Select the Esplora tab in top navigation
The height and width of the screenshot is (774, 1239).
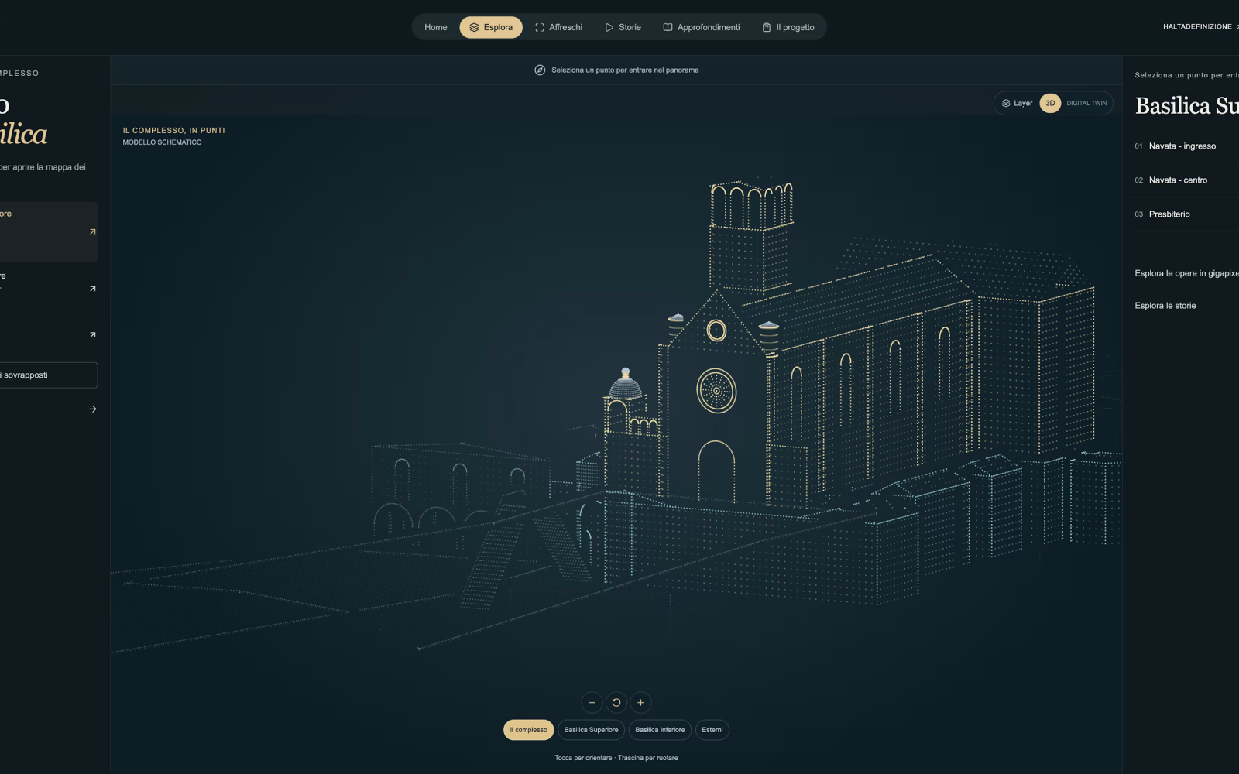tap(491, 27)
